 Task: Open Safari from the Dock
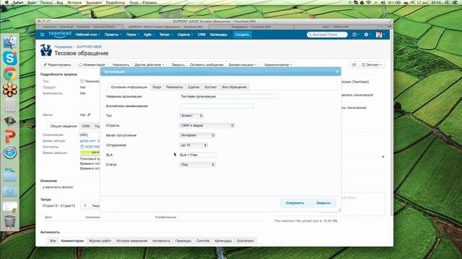point(10,153)
